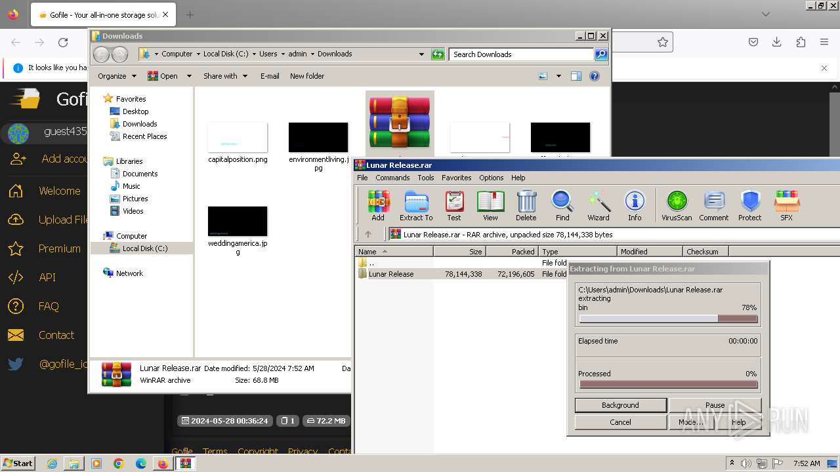The height and width of the screenshot is (472, 840).
Task: Open Contact in Gofile sidebar
Action: coord(41,335)
